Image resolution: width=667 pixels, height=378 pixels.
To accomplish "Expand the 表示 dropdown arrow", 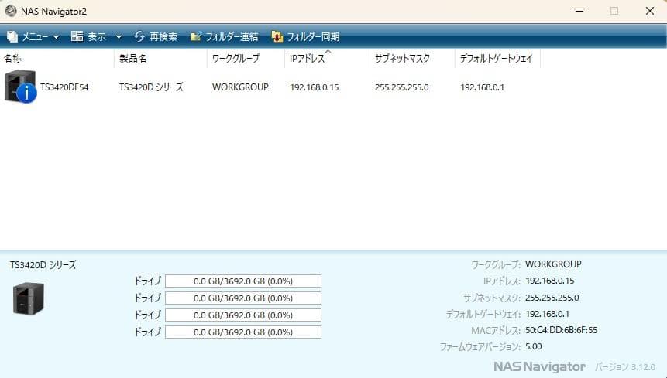I will [x=119, y=37].
